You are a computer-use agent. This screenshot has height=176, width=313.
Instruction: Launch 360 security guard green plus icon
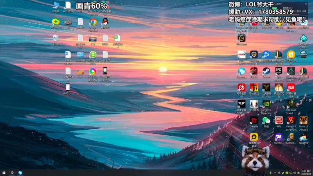tap(56, 22)
